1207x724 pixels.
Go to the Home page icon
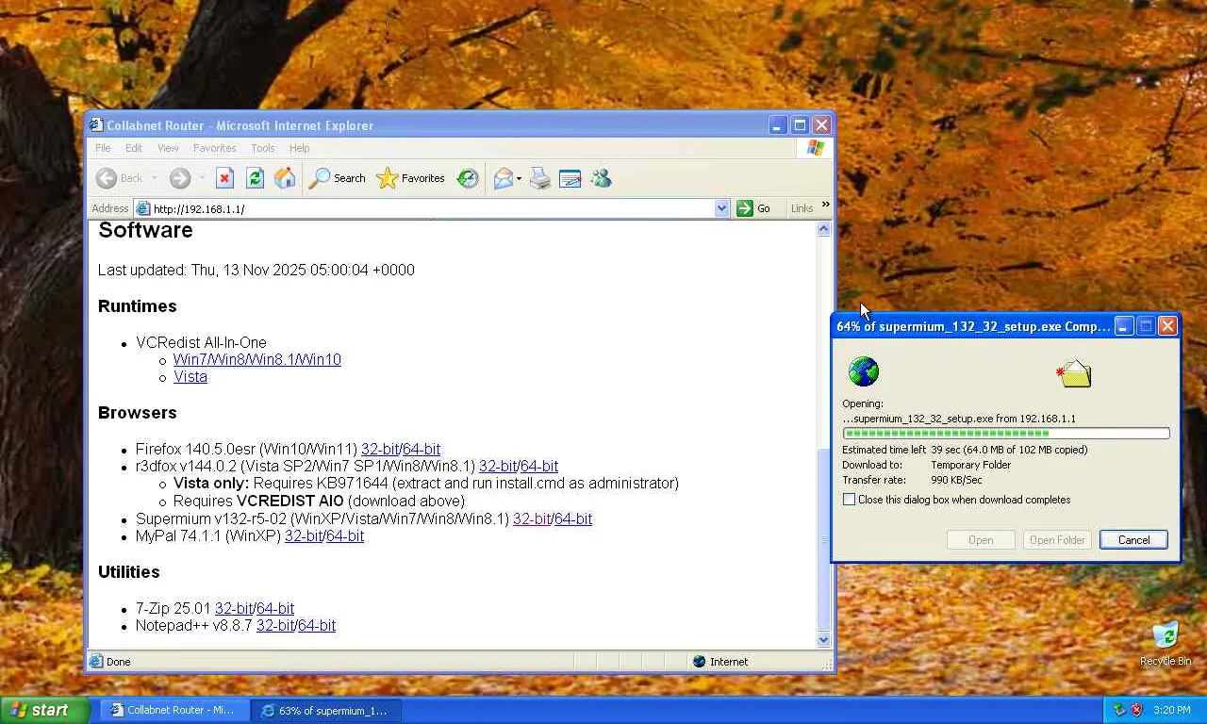point(285,178)
